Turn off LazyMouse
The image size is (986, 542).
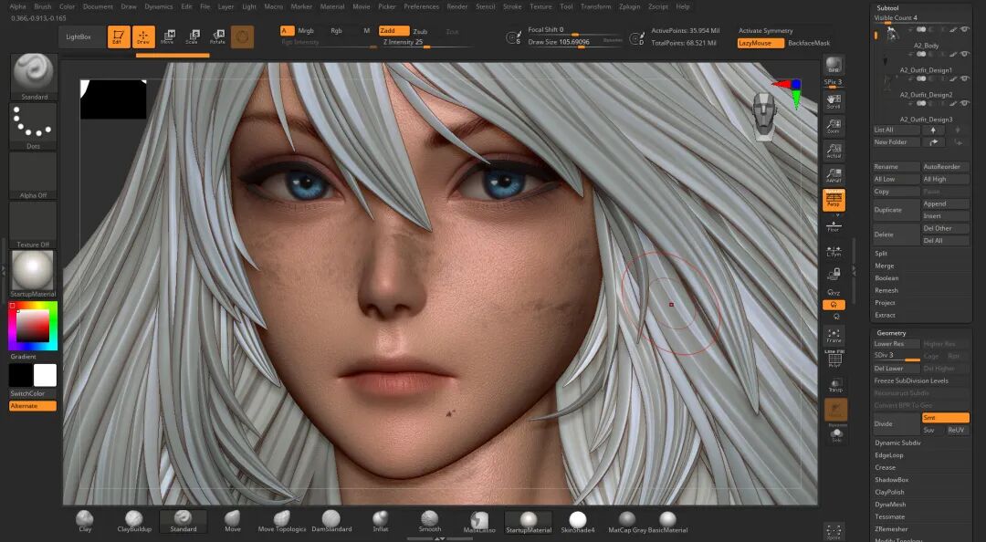(x=760, y=43)
